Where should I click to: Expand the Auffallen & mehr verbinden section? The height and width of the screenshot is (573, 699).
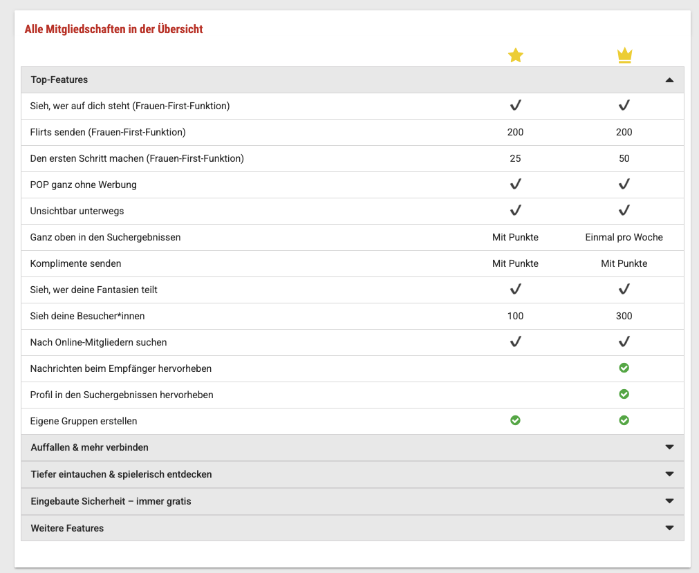coord(669,447)
